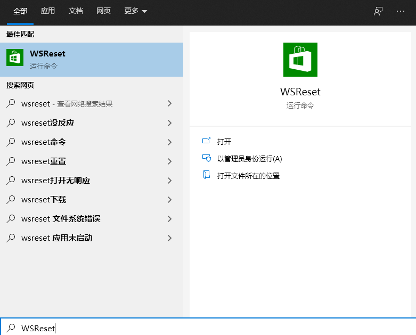This screenshot has width=416, height=335.
Task: Click magnifier icon beside wsreset打开无响应
Action: 11,180
